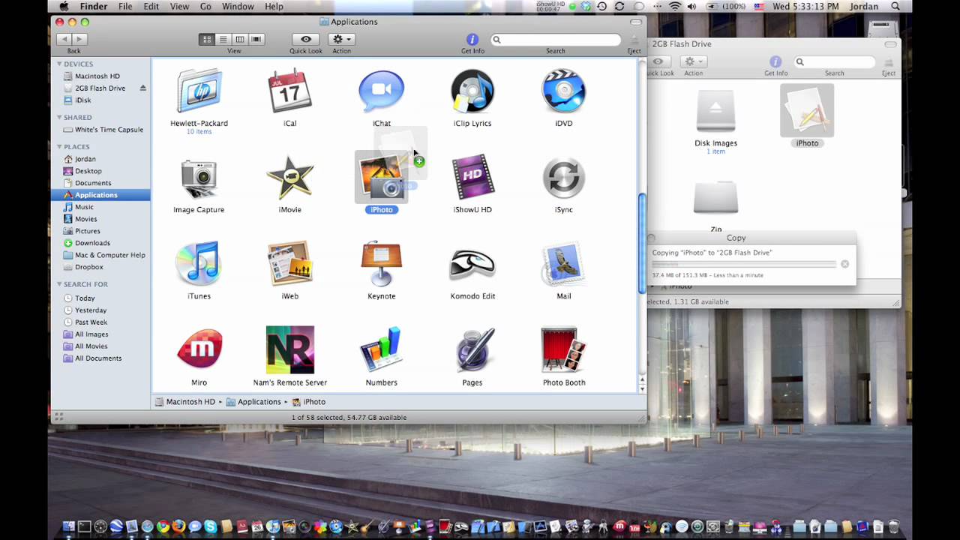This screenshot has width=960, height=540.
Task: Select the iMovie star icon
Action: tap(290, 178)
